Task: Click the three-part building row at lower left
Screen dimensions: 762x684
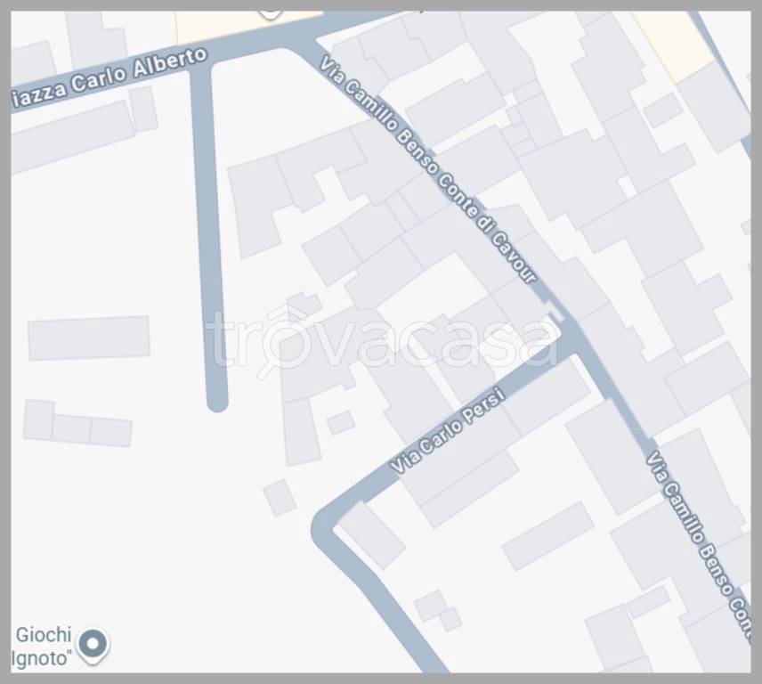Action: pyautogui.click(x=77, y=423)
